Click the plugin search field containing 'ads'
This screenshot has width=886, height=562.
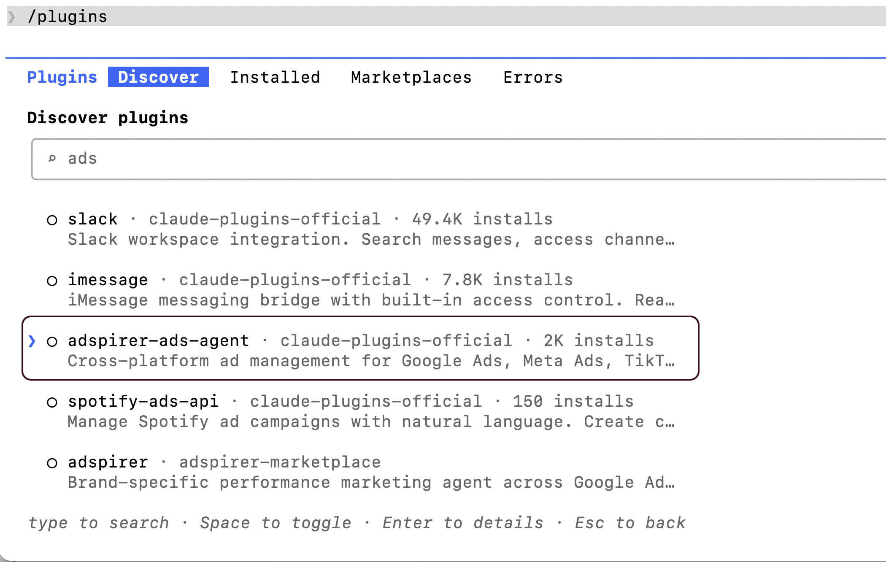coord(459,159)
